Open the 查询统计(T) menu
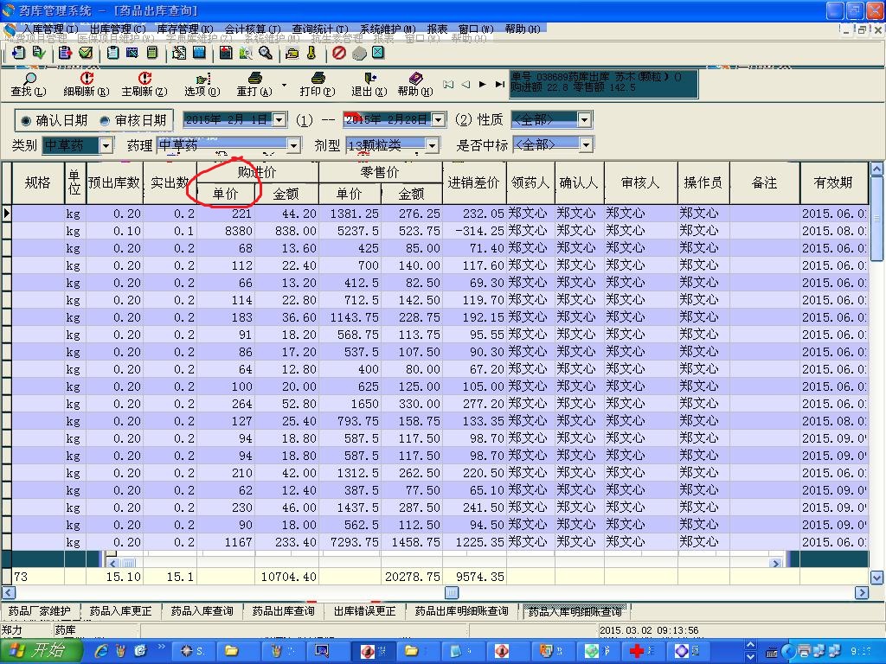The height and width of the screenshot is (664, 886). point(320,29)
